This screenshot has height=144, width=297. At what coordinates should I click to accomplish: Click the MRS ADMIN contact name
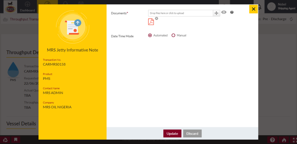[53, 93]
